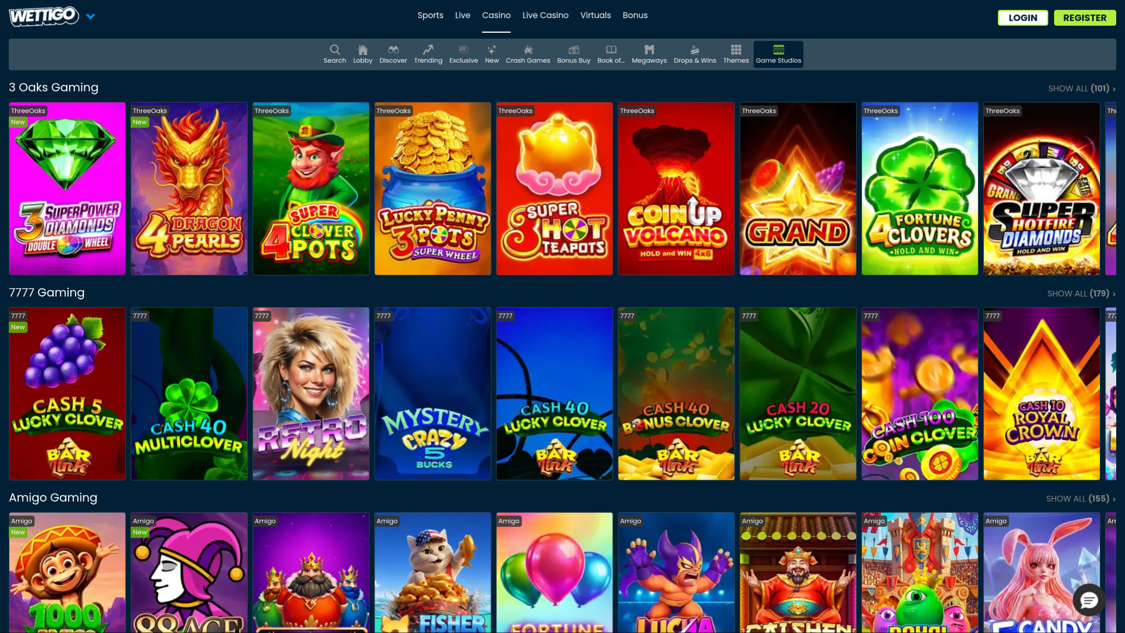Open Retro Night game thumbnail

(x=311, y=394)
